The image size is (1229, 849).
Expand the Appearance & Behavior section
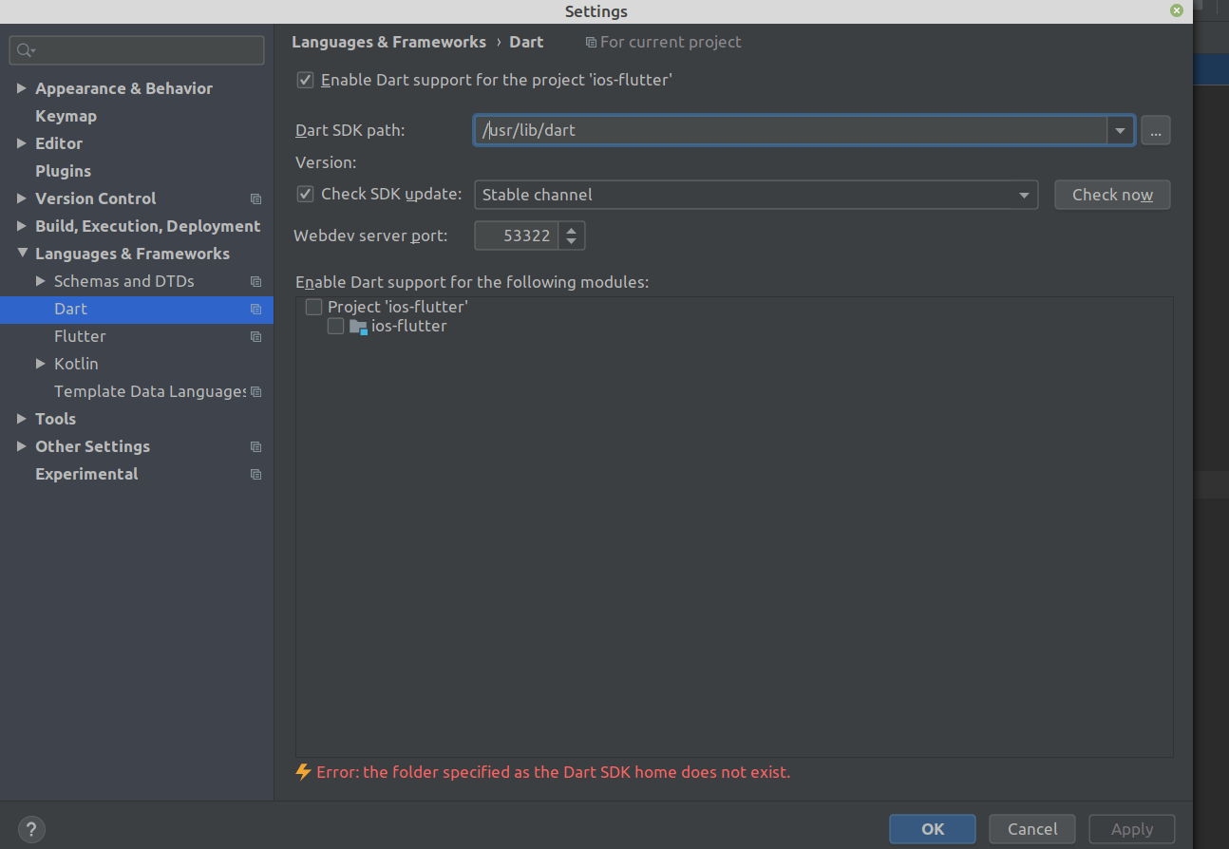pos(22,88)
